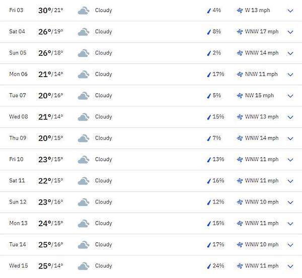Click the raindrop icon beside 8% on Sat 04

[209, 32]
